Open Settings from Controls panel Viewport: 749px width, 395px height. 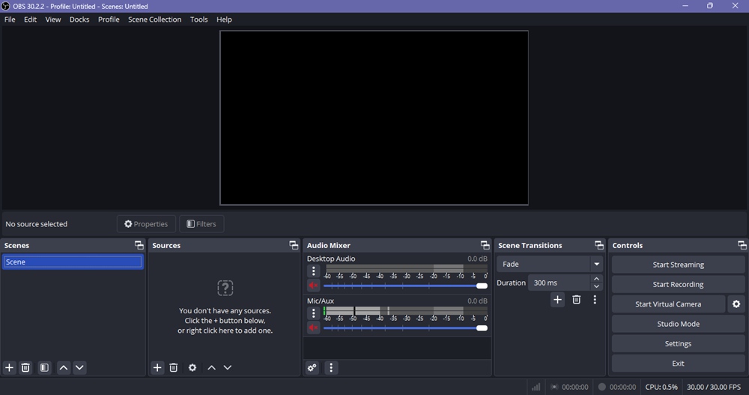[679, 343]
